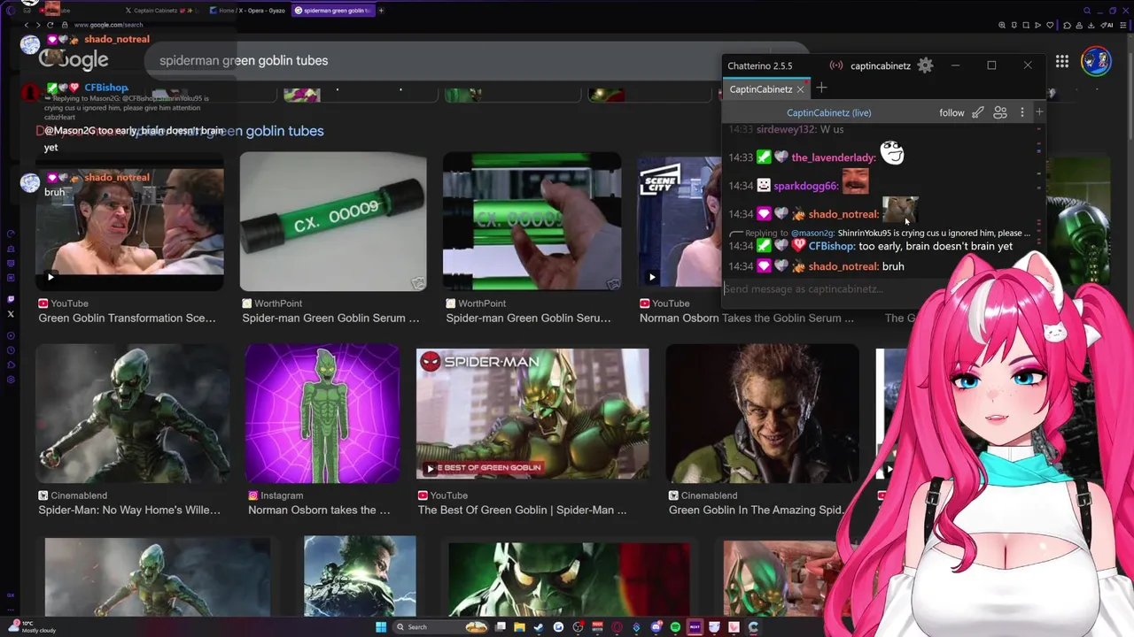
Task: Open the CX 00009 serum tube image
Action: tap(333, 221)
